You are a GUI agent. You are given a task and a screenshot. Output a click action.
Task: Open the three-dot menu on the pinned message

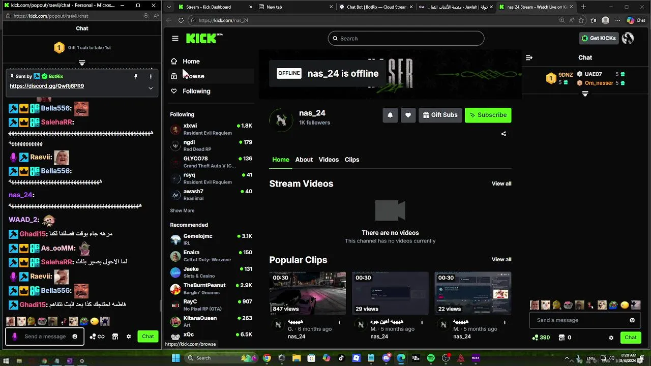click(151, 76)
